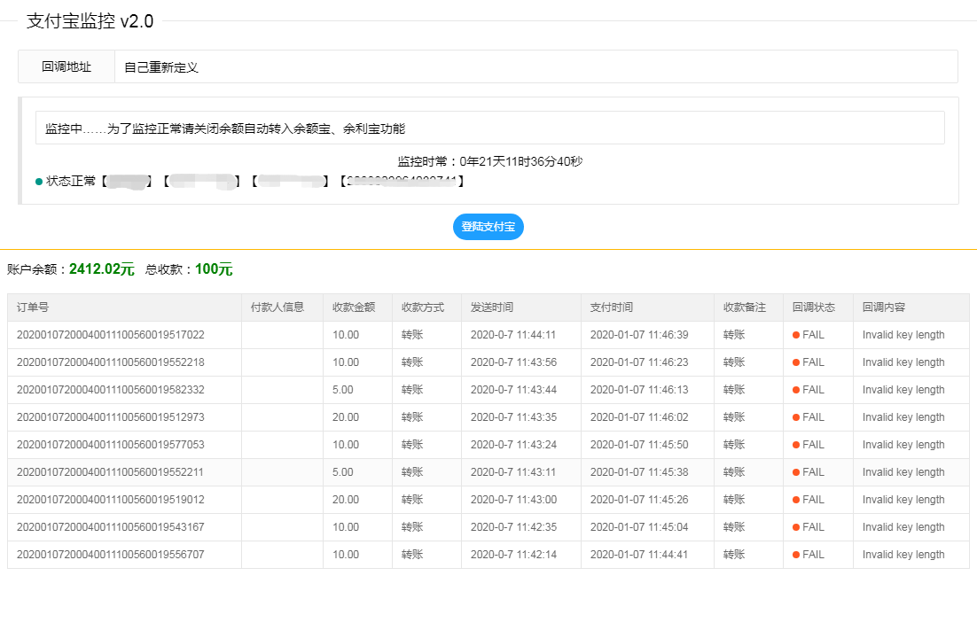Select order number ending 19582332

click(x=110, y=389)
